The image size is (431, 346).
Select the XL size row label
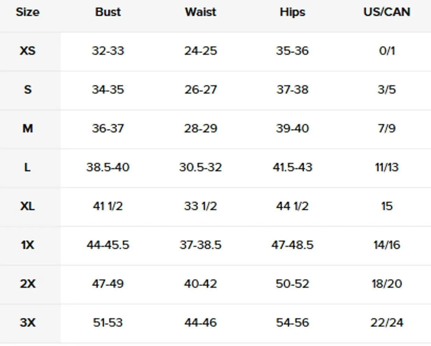[x=28, y=206]
